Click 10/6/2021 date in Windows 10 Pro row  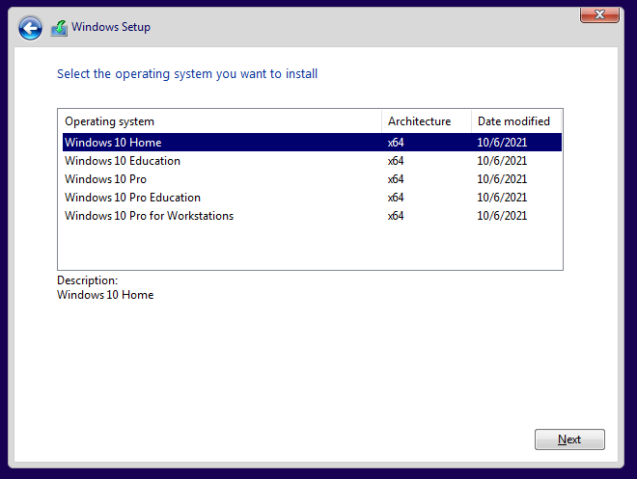(502, 179)
